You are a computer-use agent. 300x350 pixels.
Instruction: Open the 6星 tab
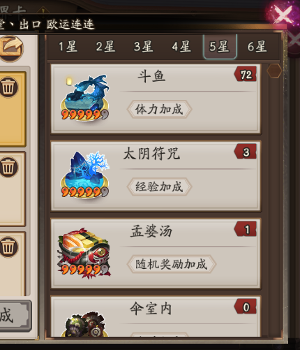point(257,46)
